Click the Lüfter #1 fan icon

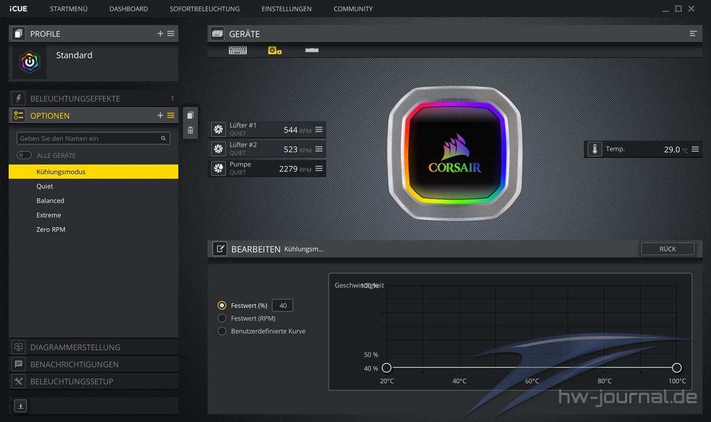tap(219, 130)
